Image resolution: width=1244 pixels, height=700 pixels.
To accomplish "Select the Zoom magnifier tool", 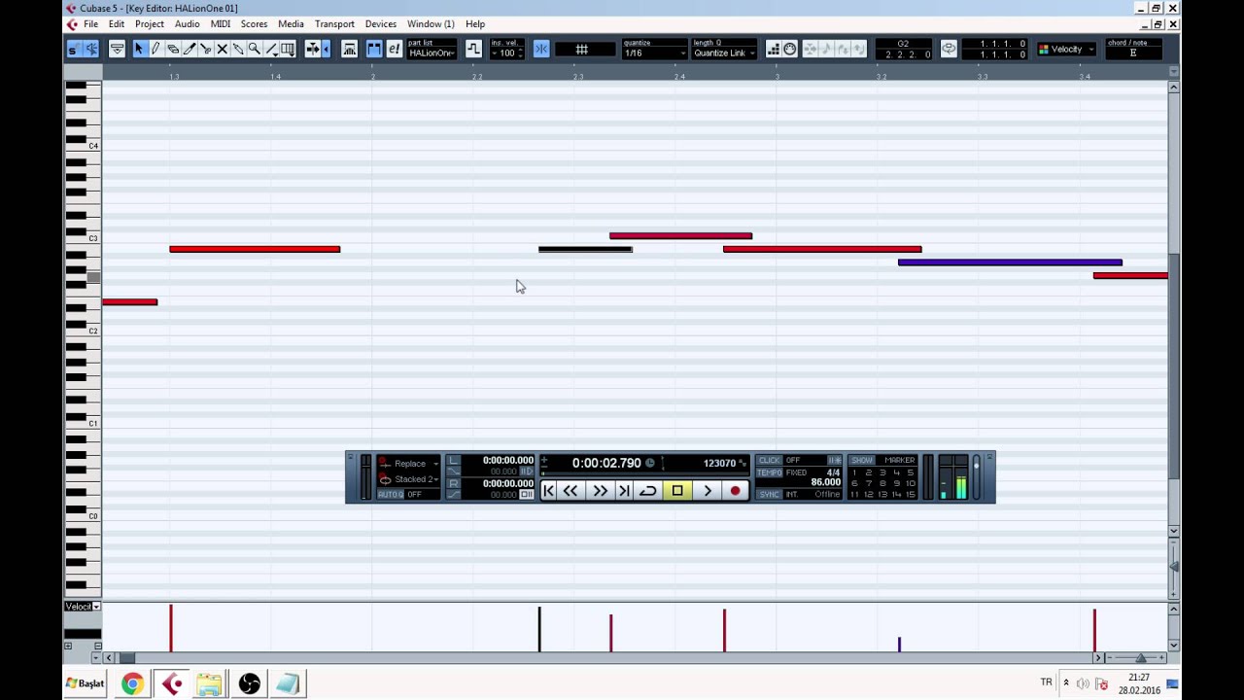I will pyautogui.click(x=255, y=49).
